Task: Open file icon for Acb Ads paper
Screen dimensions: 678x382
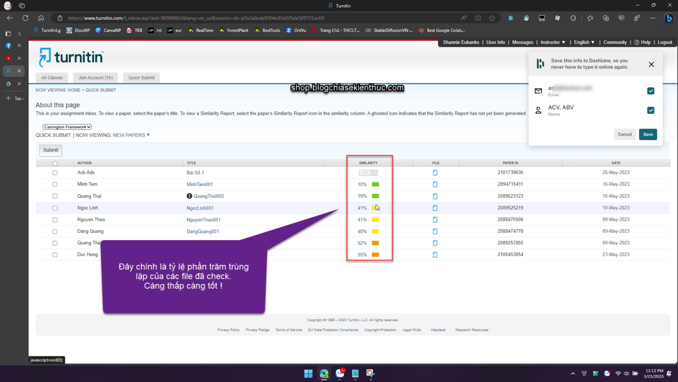Action: click(435, 173)
